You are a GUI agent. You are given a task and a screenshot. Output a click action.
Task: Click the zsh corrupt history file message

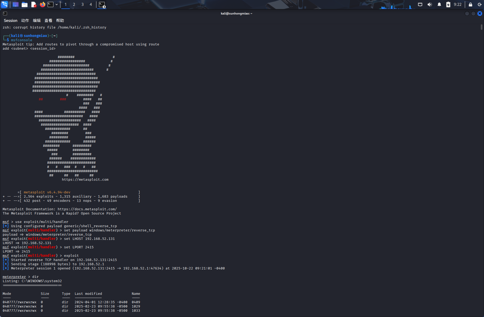[54, 27]
